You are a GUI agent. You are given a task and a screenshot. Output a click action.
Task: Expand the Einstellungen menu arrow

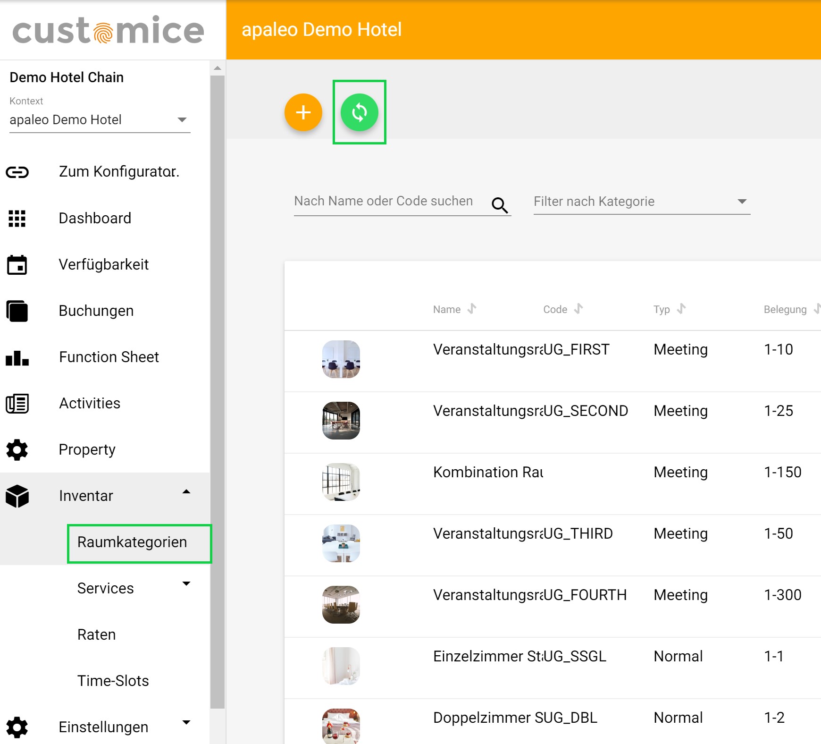point(186,722)
